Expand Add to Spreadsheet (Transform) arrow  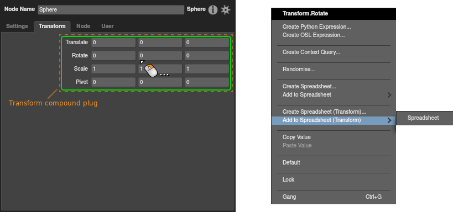pyautogui.click(x=389, y=120)
